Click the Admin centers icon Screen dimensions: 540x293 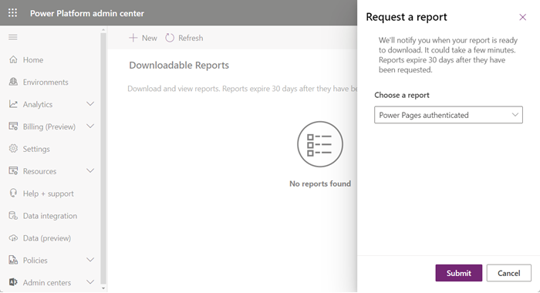[13, 282]
